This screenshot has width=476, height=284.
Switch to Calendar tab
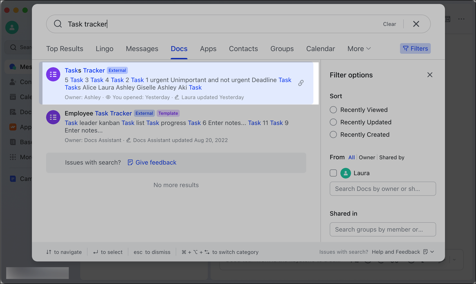[321, 49]
